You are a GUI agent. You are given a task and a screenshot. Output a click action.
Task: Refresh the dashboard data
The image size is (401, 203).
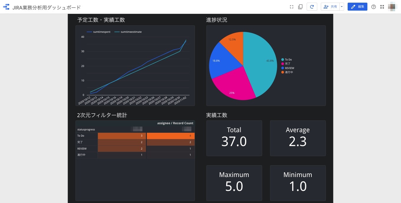tap(312, 7)
